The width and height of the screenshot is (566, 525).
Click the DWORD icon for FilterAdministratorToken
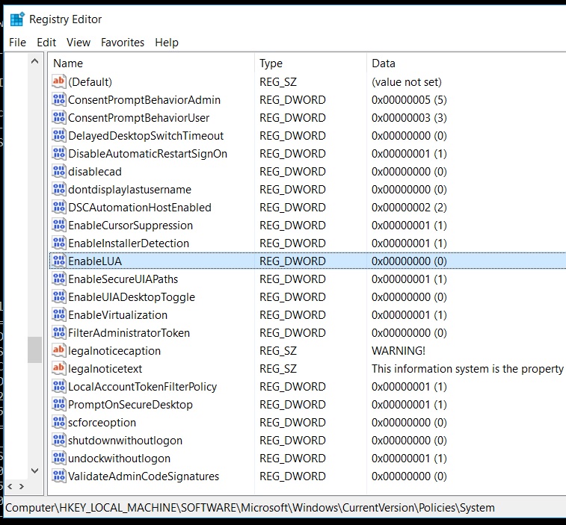point(59,333)
